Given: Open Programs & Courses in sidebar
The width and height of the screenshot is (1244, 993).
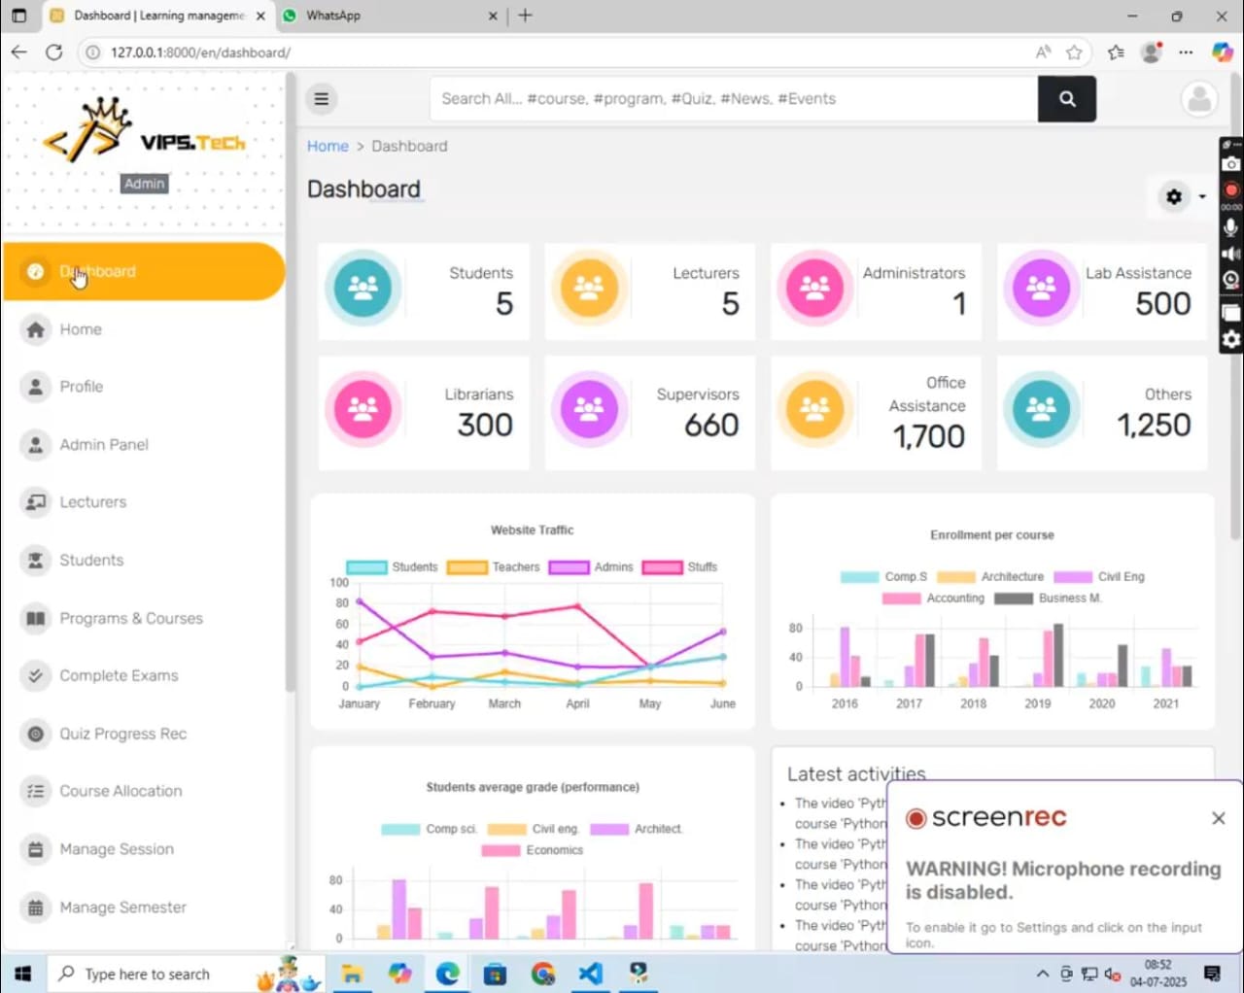Looking at the screenshot, I should point(131,618).
